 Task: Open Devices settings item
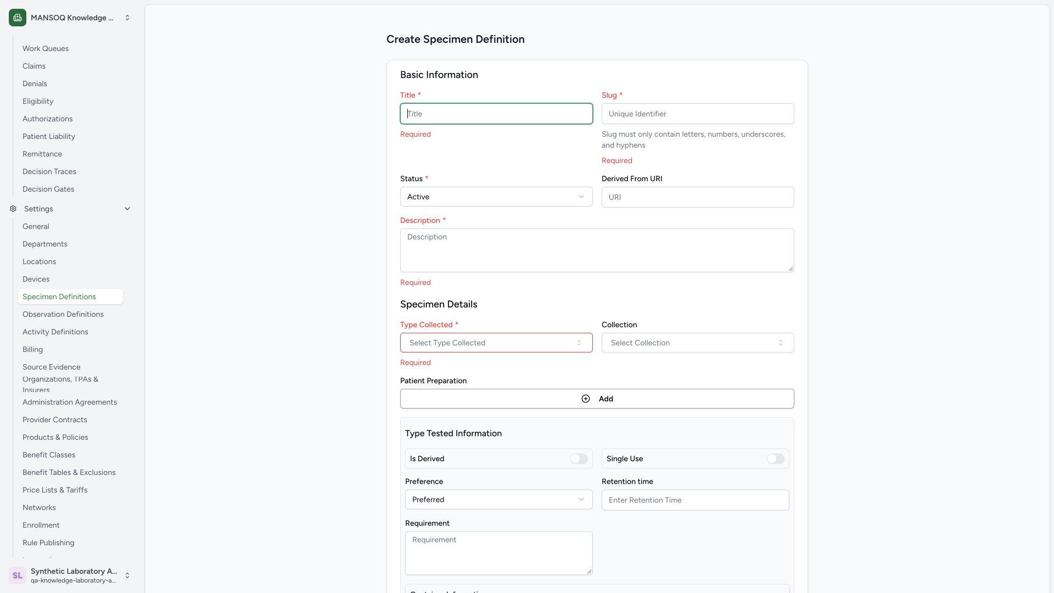click(x=36, y=279)
